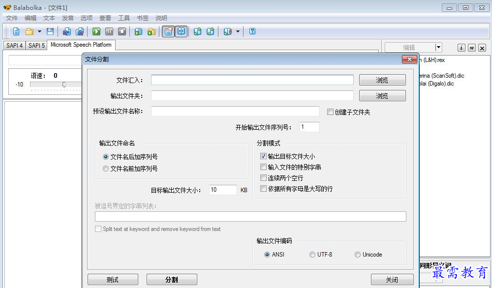The width and height of the screenshot is (492, 288).
Task: Open the 编辑 dropdown in dictionary panel
Action: 439,47
